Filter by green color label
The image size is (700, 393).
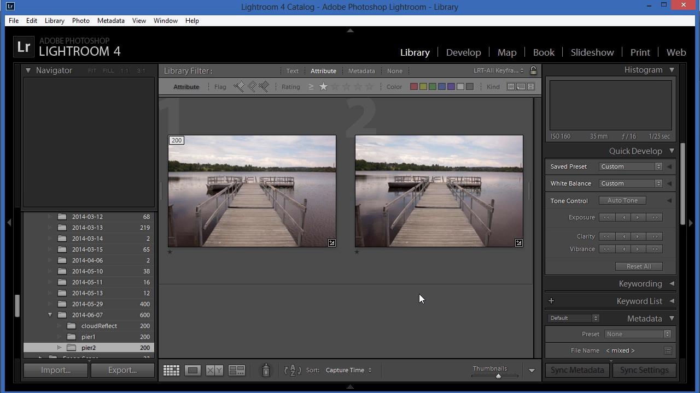click(433, 86)
